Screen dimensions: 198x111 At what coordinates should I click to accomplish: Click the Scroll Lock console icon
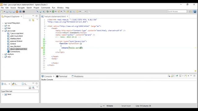pos(172,76)
